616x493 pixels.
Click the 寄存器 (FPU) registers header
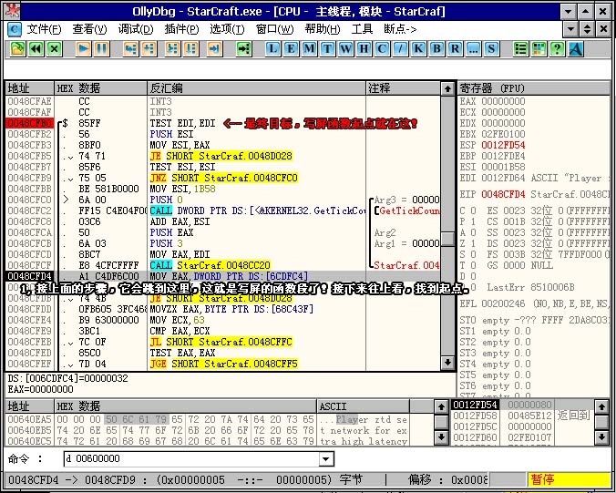[x=534, y=88]
